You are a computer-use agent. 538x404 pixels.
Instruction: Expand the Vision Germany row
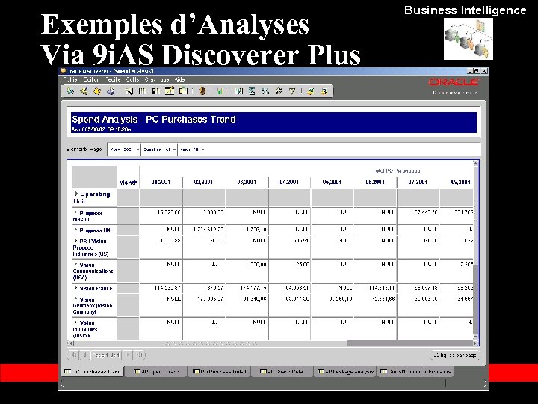[75, 299]
